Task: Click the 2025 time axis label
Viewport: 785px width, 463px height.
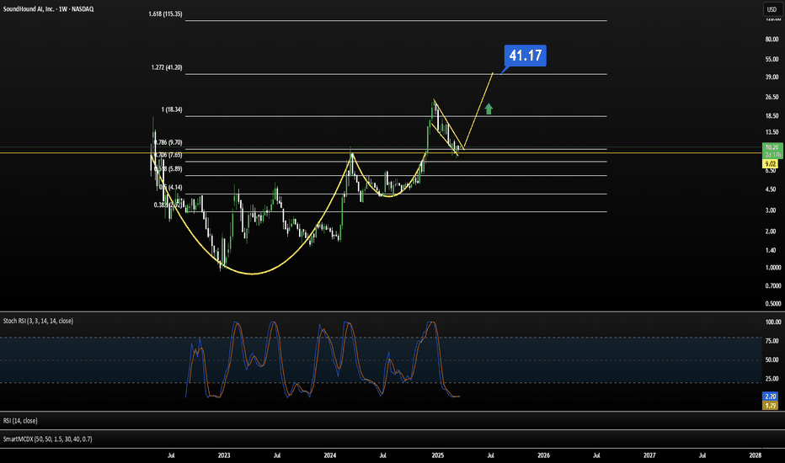Action: 437,455
